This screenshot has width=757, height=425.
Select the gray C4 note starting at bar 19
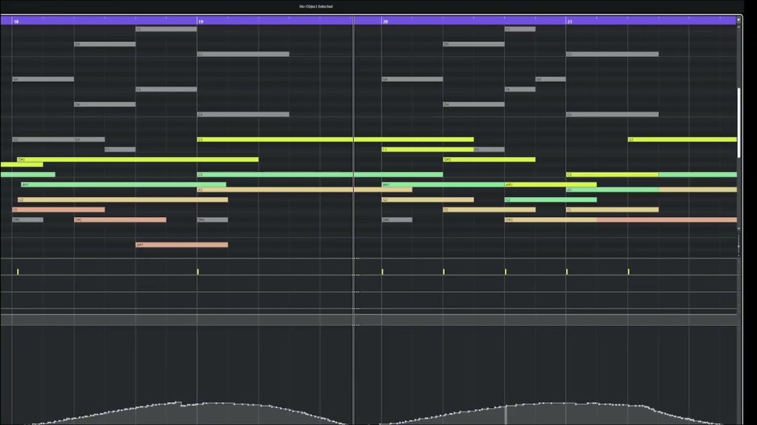(x=243, y=115)
